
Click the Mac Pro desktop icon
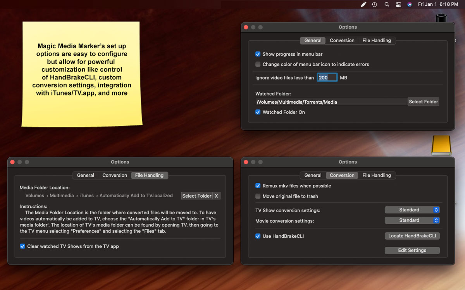point(441,18)
